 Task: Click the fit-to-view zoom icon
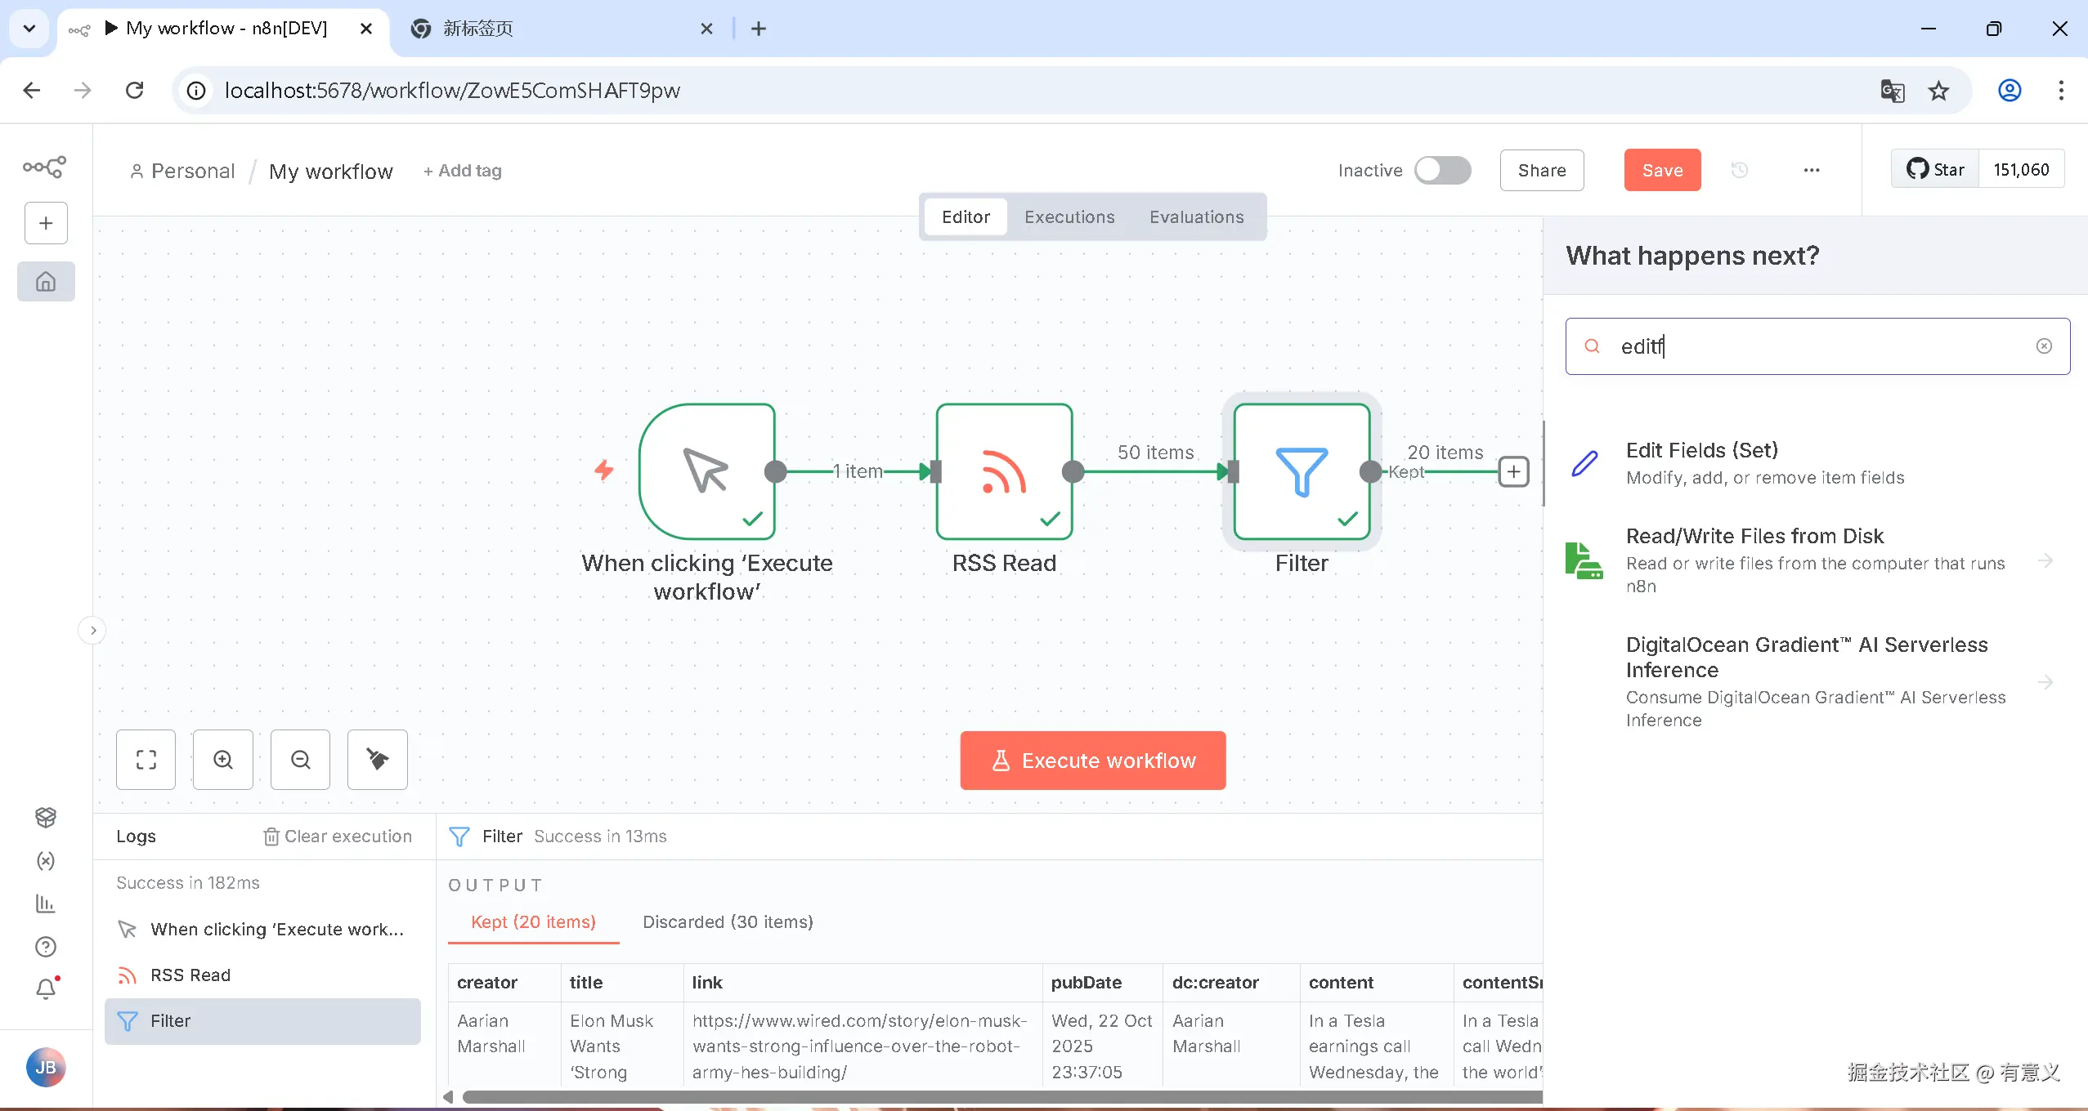point(146,760)
